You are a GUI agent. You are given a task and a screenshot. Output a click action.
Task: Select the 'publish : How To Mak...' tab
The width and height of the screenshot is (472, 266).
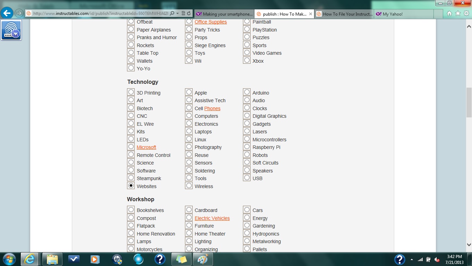tap(284, 14)
